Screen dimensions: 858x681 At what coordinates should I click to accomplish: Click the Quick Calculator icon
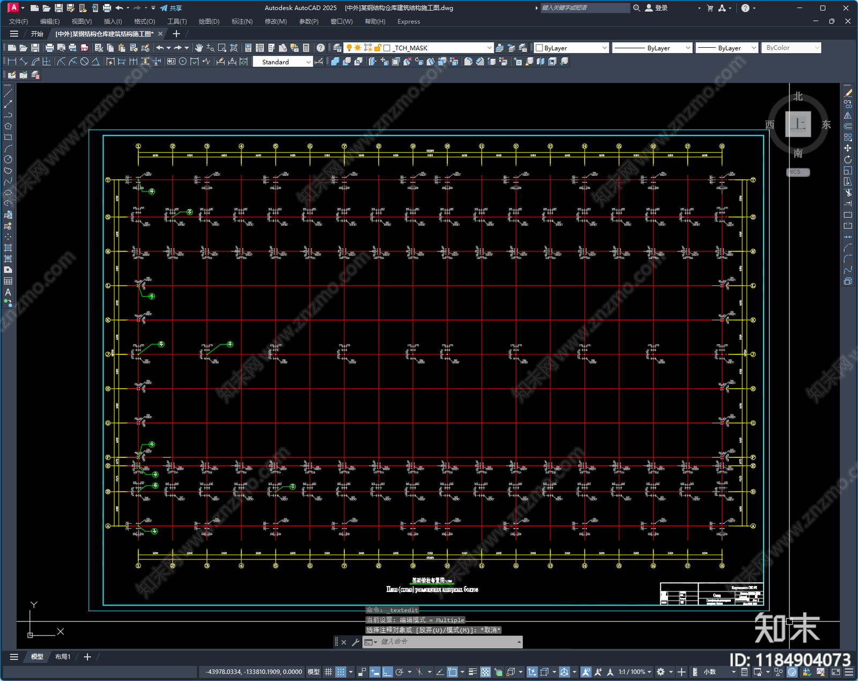(x=306, y=48)
